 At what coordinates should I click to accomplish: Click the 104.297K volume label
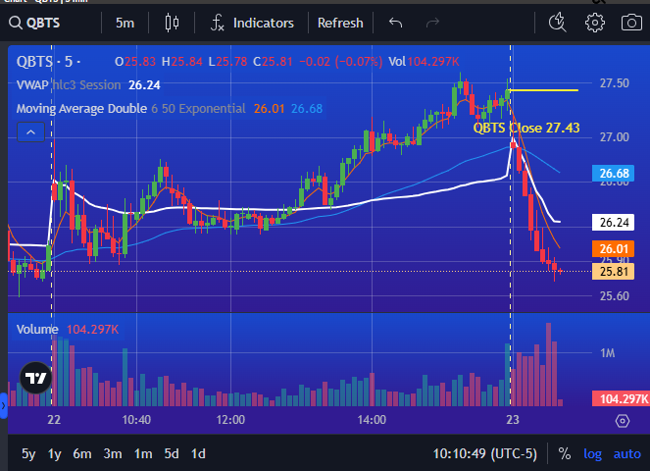coord(621,398)
